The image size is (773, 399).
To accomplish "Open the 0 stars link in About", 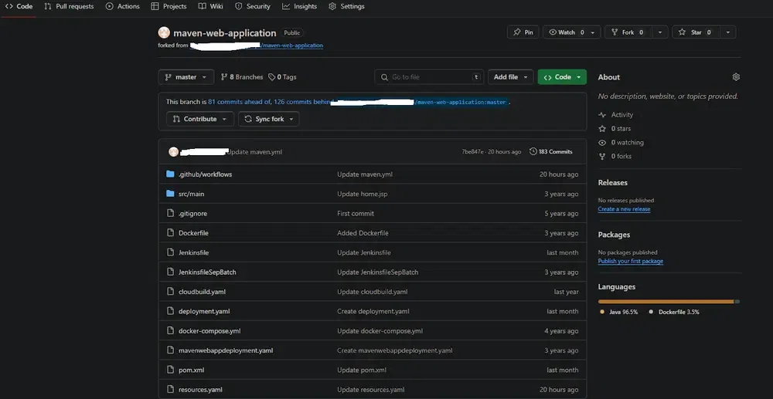I will click(615, 128).
